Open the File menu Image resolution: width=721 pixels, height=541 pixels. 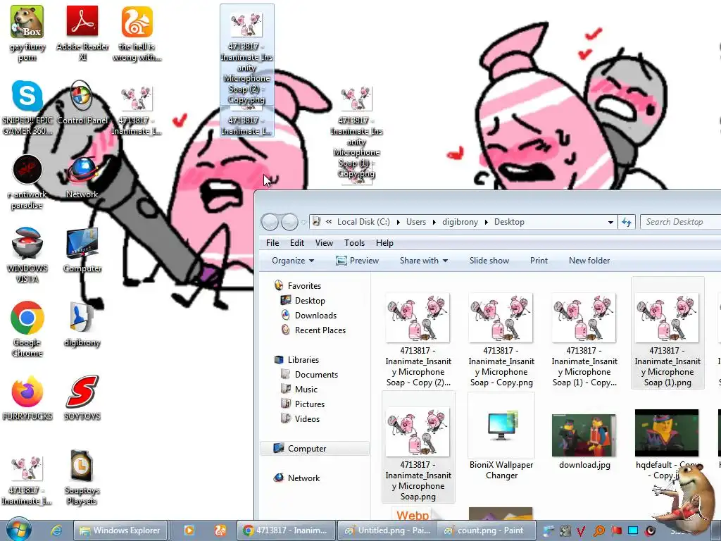click(x=272, y=243)
